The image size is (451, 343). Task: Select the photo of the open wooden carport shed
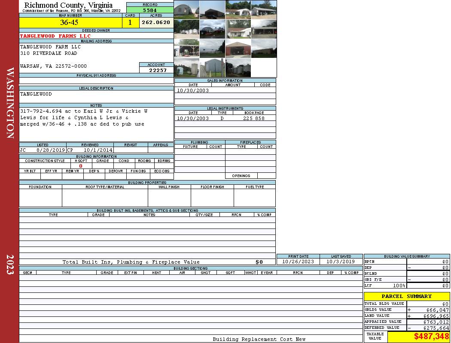point(186,48)
